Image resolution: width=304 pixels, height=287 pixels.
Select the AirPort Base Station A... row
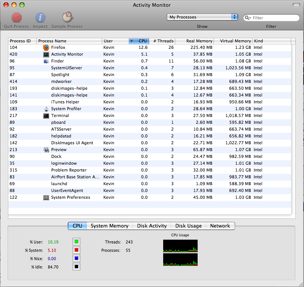pyautogui.click(x=150, y=177)
